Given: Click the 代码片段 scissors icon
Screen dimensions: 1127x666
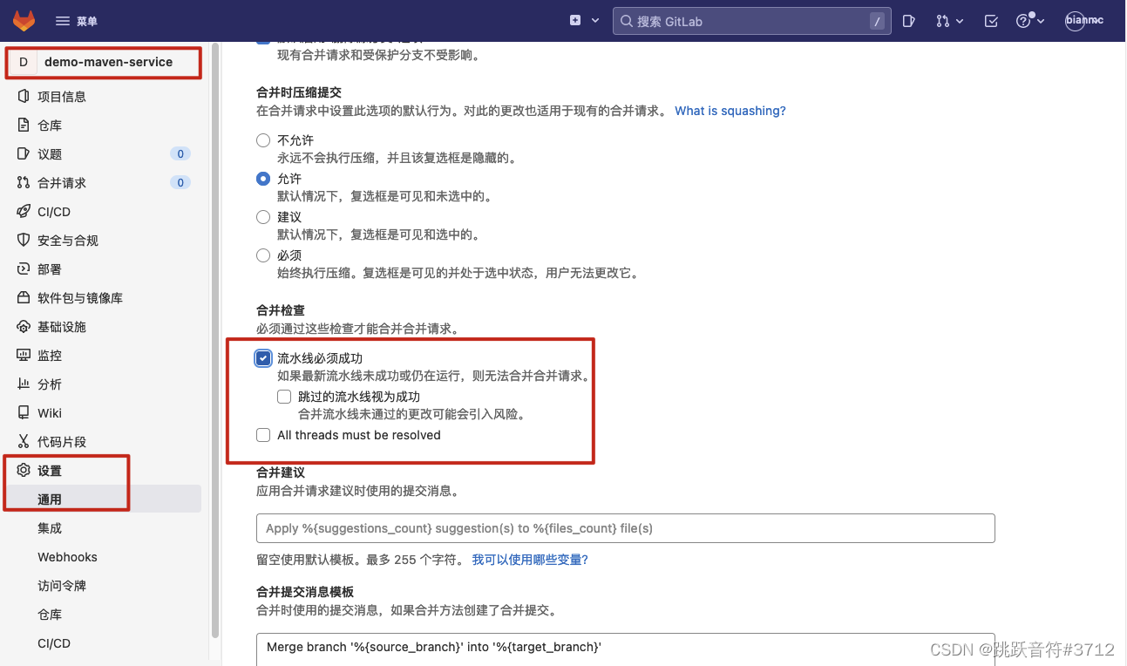Looking at the screenshot, I should (24, 441).
